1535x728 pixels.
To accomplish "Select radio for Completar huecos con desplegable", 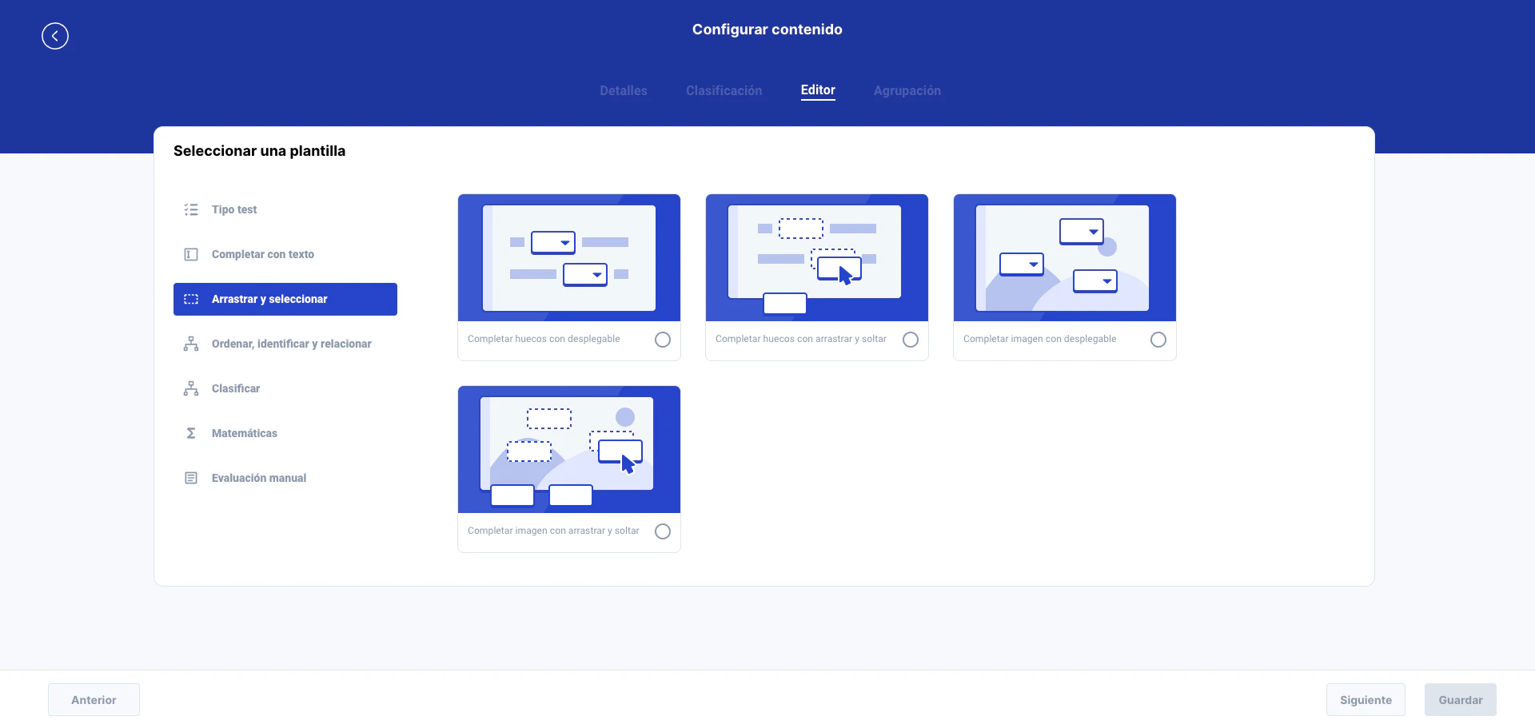I will pos(663,340).
